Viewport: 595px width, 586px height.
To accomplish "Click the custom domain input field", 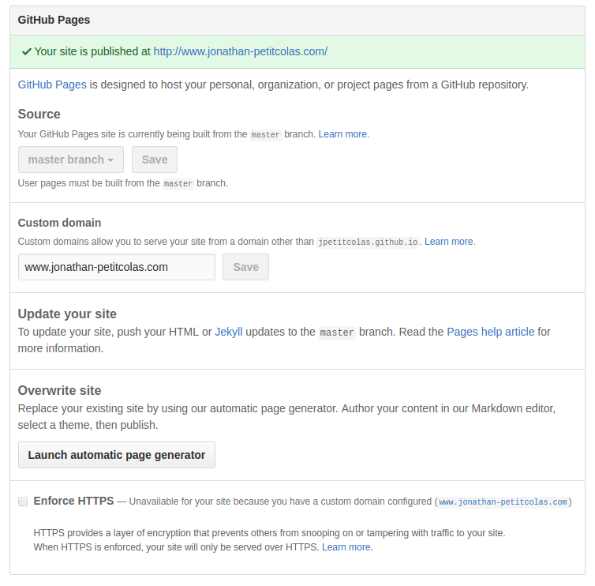I will pyautogui.click(x=117, y=267).
